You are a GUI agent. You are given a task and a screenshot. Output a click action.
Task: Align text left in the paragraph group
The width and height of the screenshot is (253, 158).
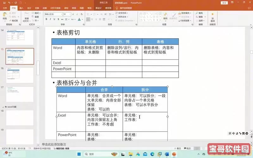tap(88, 19)
